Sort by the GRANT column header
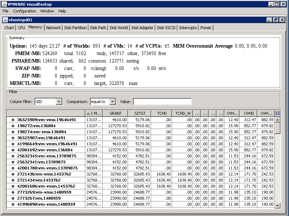This screenshot has width=289, height=216. tap(116, 113)
